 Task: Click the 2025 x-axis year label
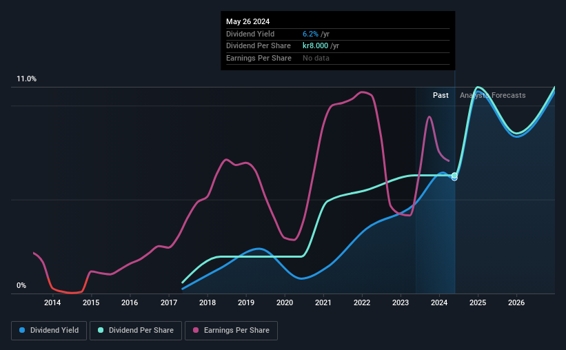pos(478,302)
